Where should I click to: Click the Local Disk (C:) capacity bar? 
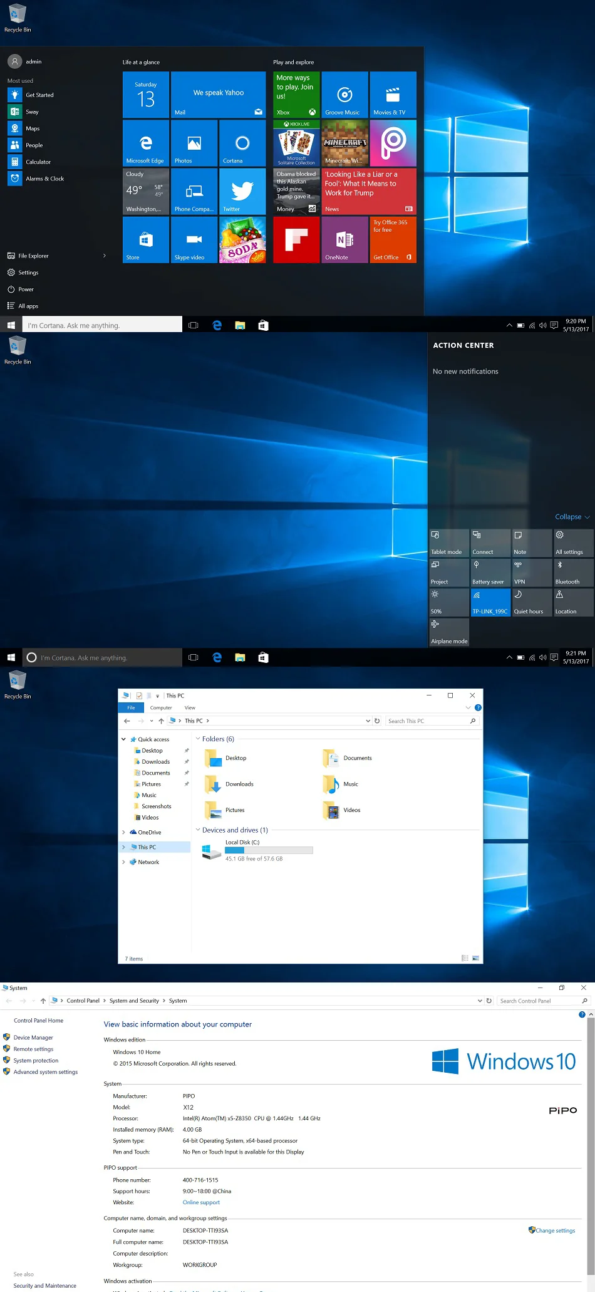(269, 850)
